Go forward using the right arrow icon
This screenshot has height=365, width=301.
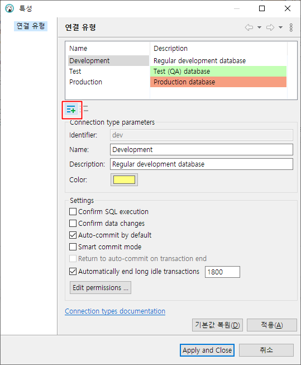click(x=270, y=27)
